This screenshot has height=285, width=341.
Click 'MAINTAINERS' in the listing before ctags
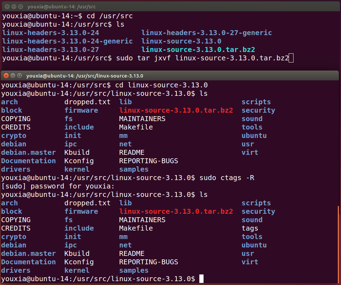click(142, 119)
